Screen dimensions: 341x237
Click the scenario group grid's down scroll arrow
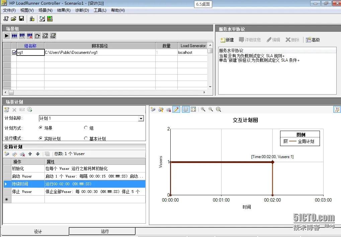210,87
